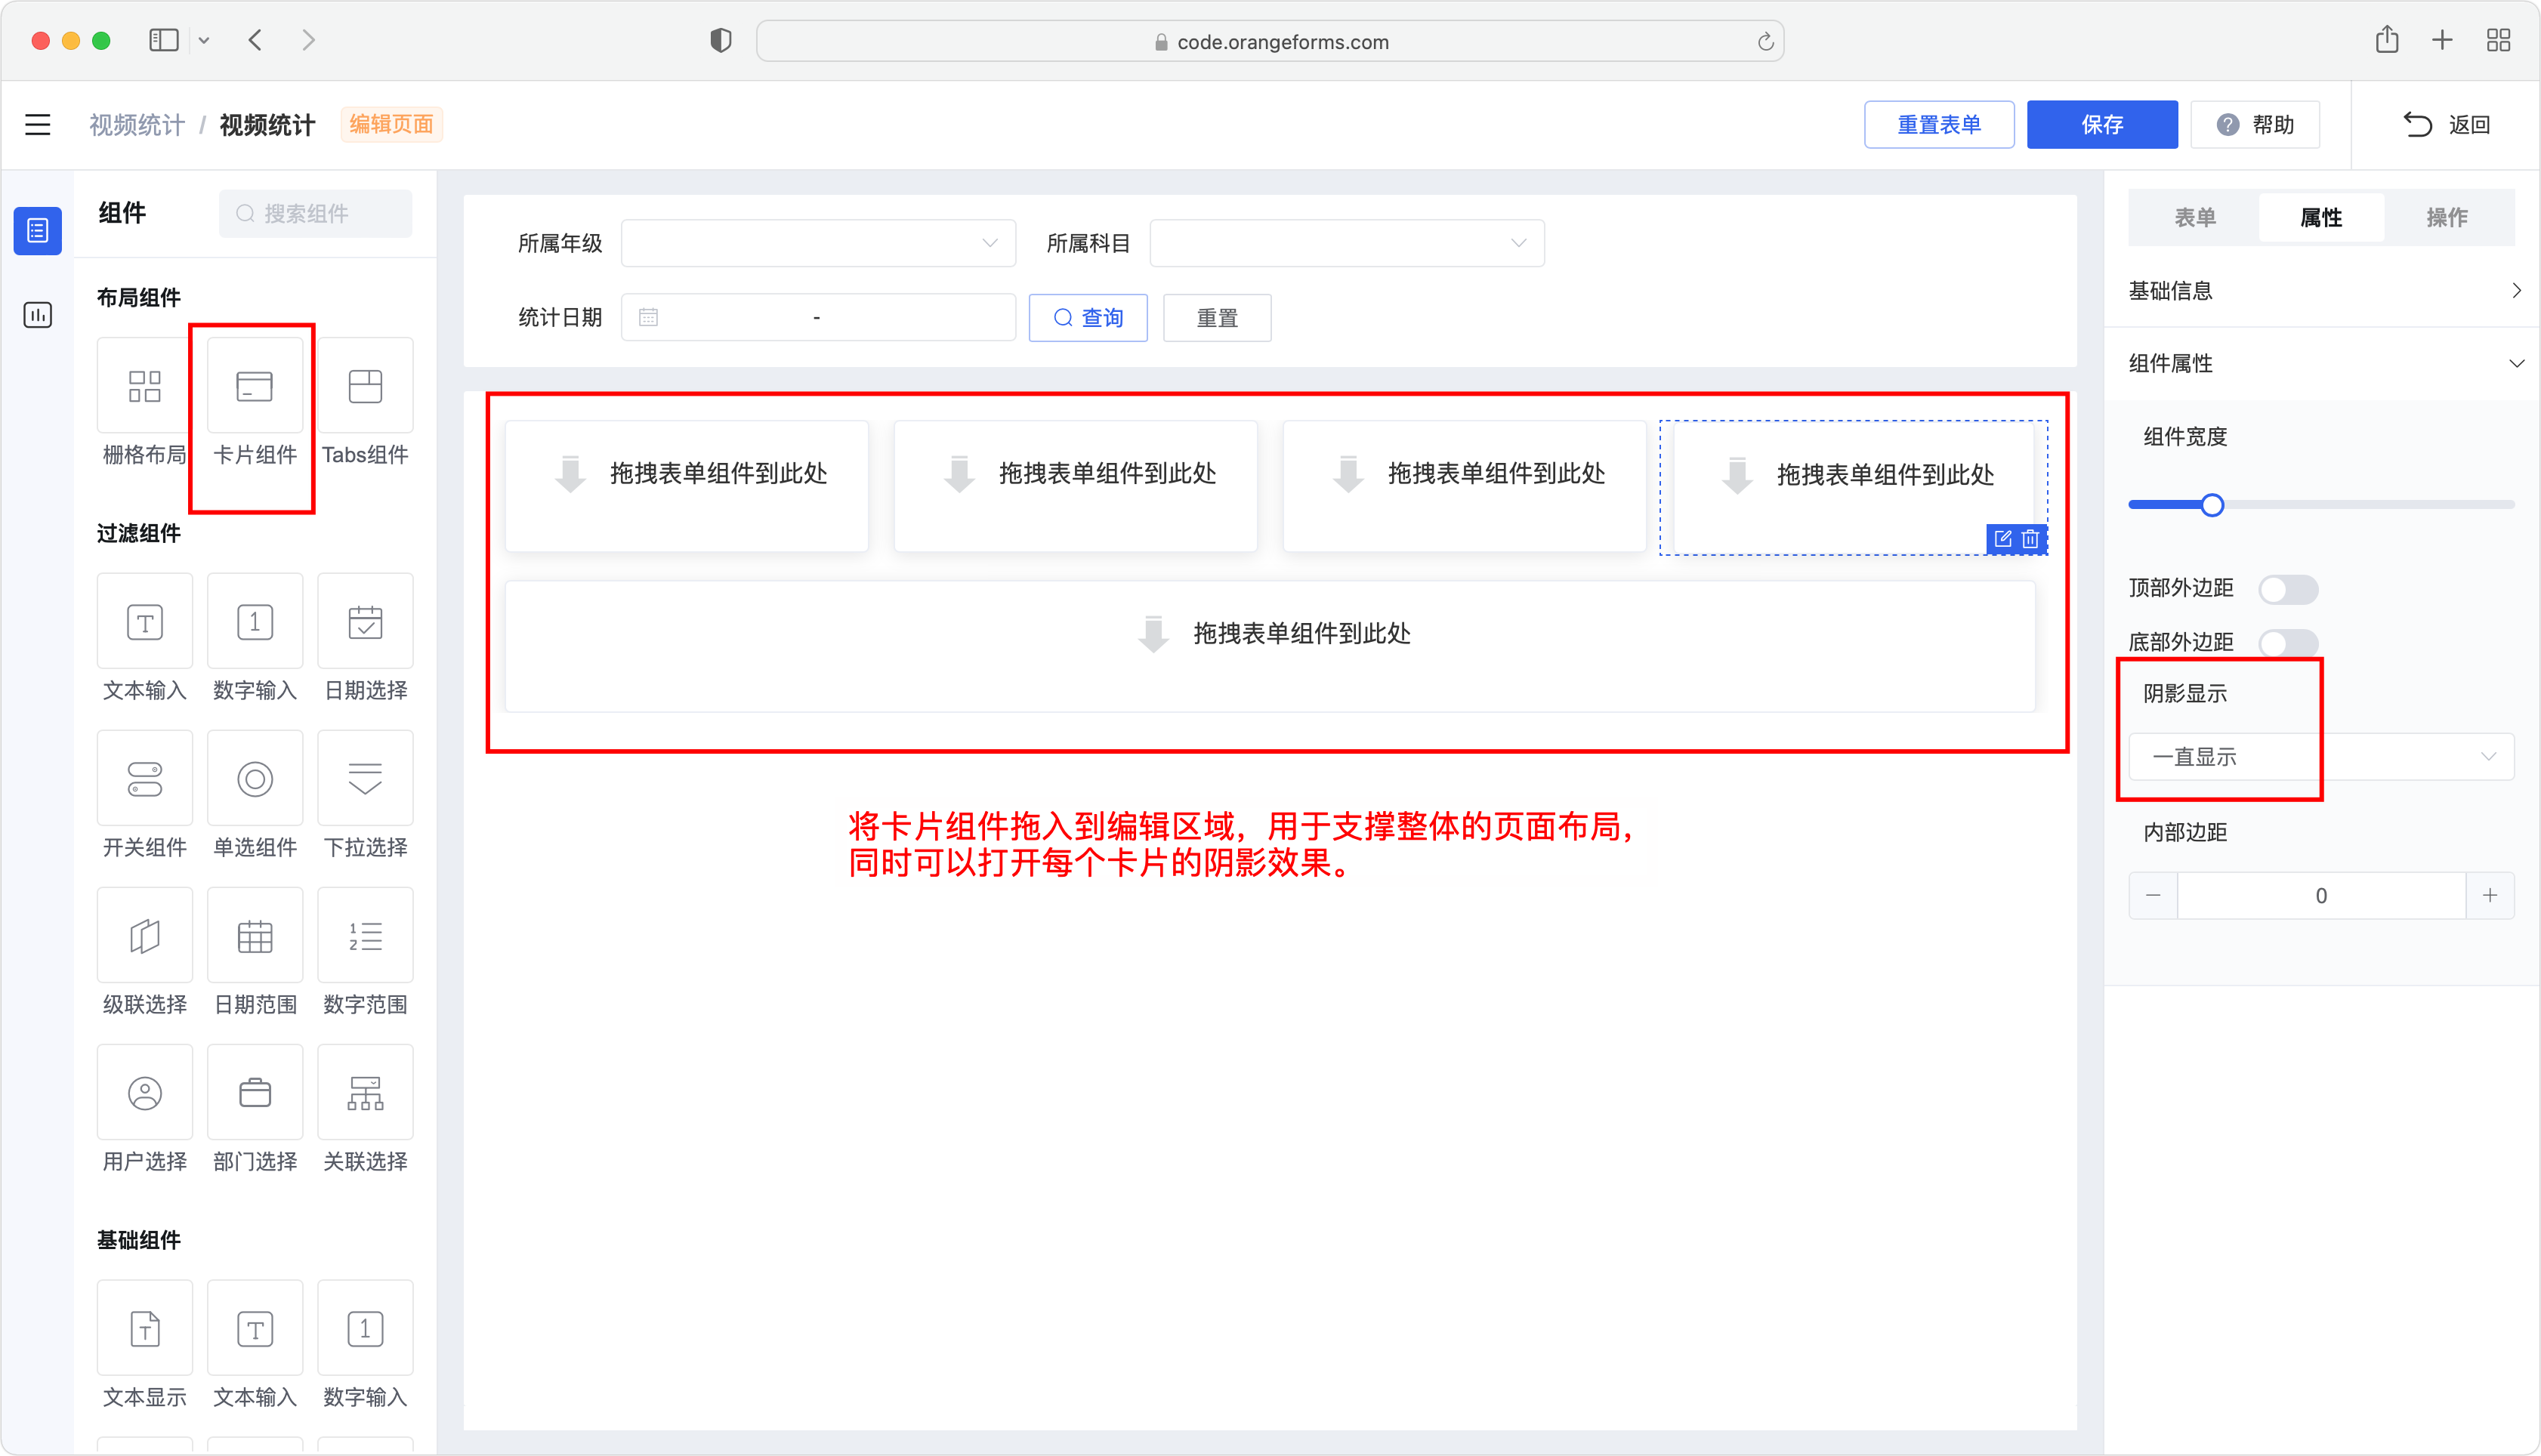Open the 阴影显示 一直显示 dropdown
This screenshot has width=2541, height=1456.
(2320, 757)
